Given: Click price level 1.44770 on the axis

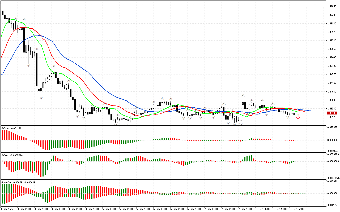Looking at the screenshot, I should [332, 74].
